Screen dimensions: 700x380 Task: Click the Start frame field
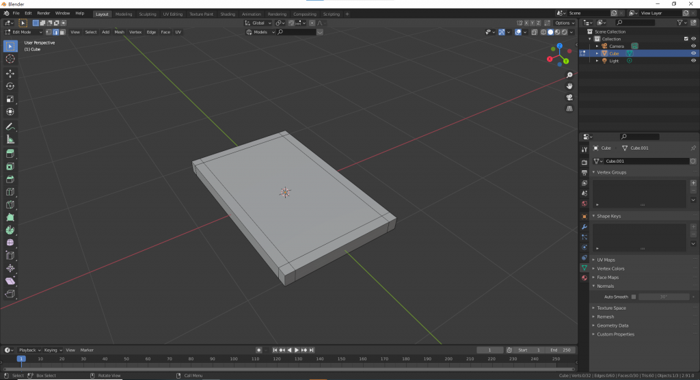pos(530,350)
